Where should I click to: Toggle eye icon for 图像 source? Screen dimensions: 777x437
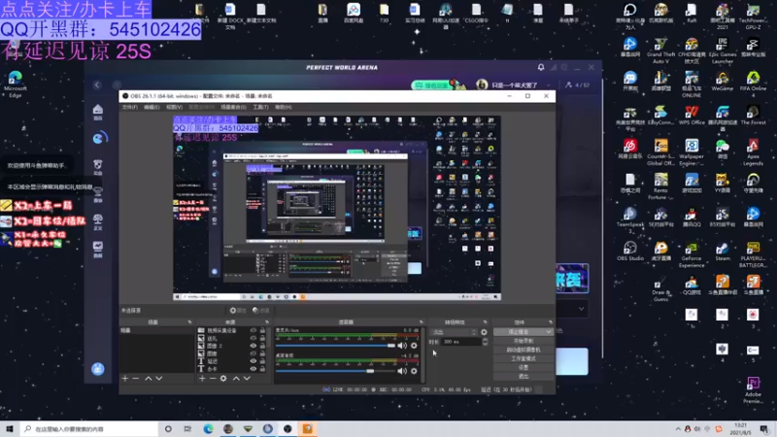pyautogui.click(x=253, y=353)
